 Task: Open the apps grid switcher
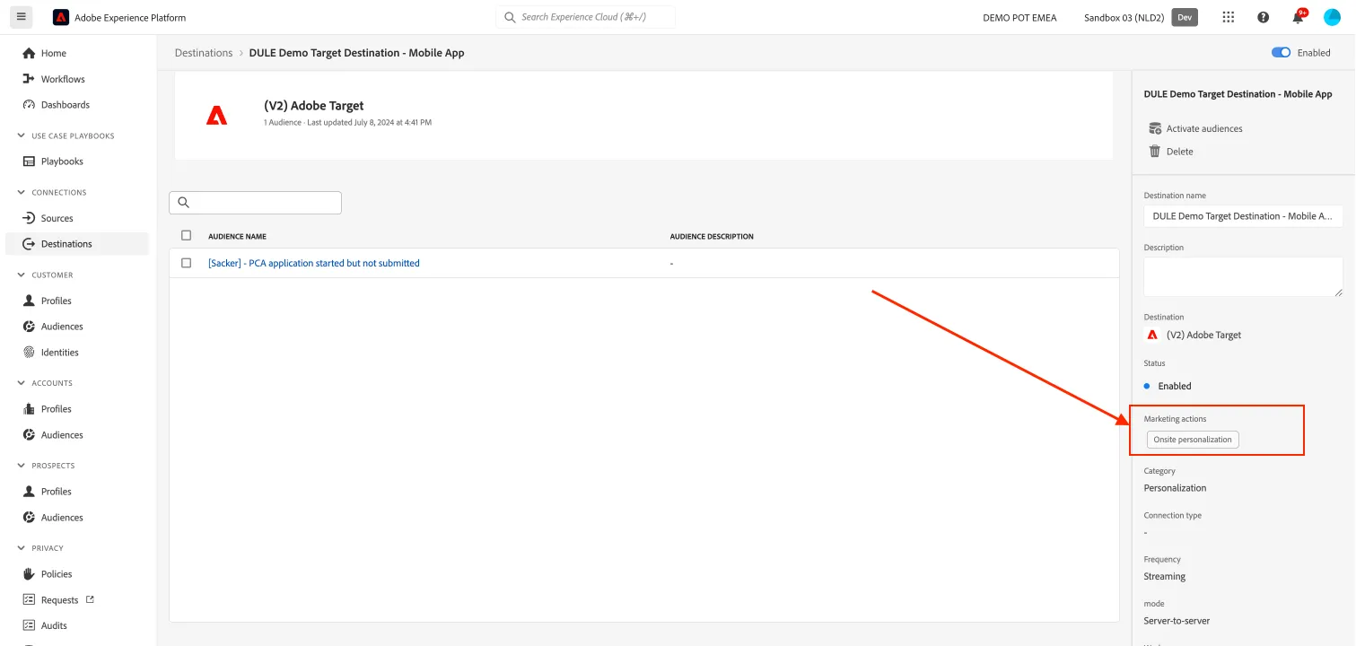coord(1229,17)
